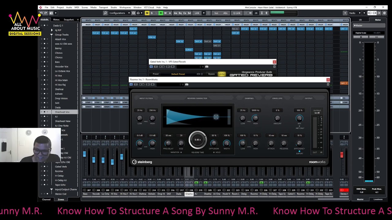Click the Undo arrow in MixConsole toolbar

(41, 13)
